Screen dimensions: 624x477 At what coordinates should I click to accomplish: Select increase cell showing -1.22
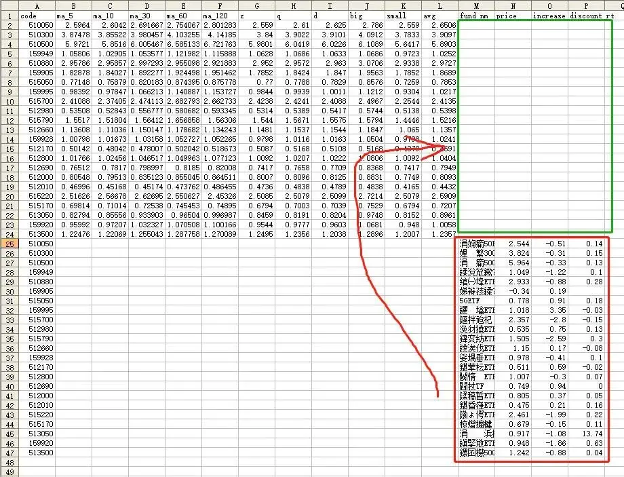tap(549, 272)
